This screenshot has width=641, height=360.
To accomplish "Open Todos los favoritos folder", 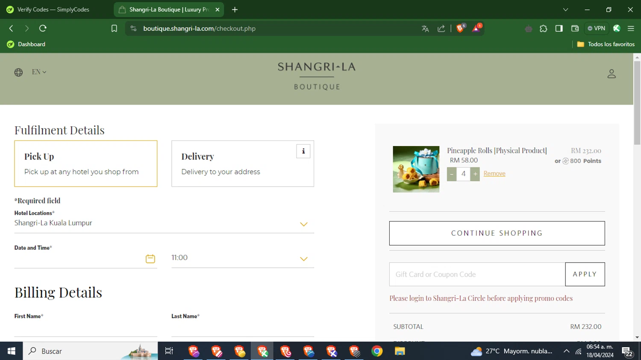I will [606, 44].
